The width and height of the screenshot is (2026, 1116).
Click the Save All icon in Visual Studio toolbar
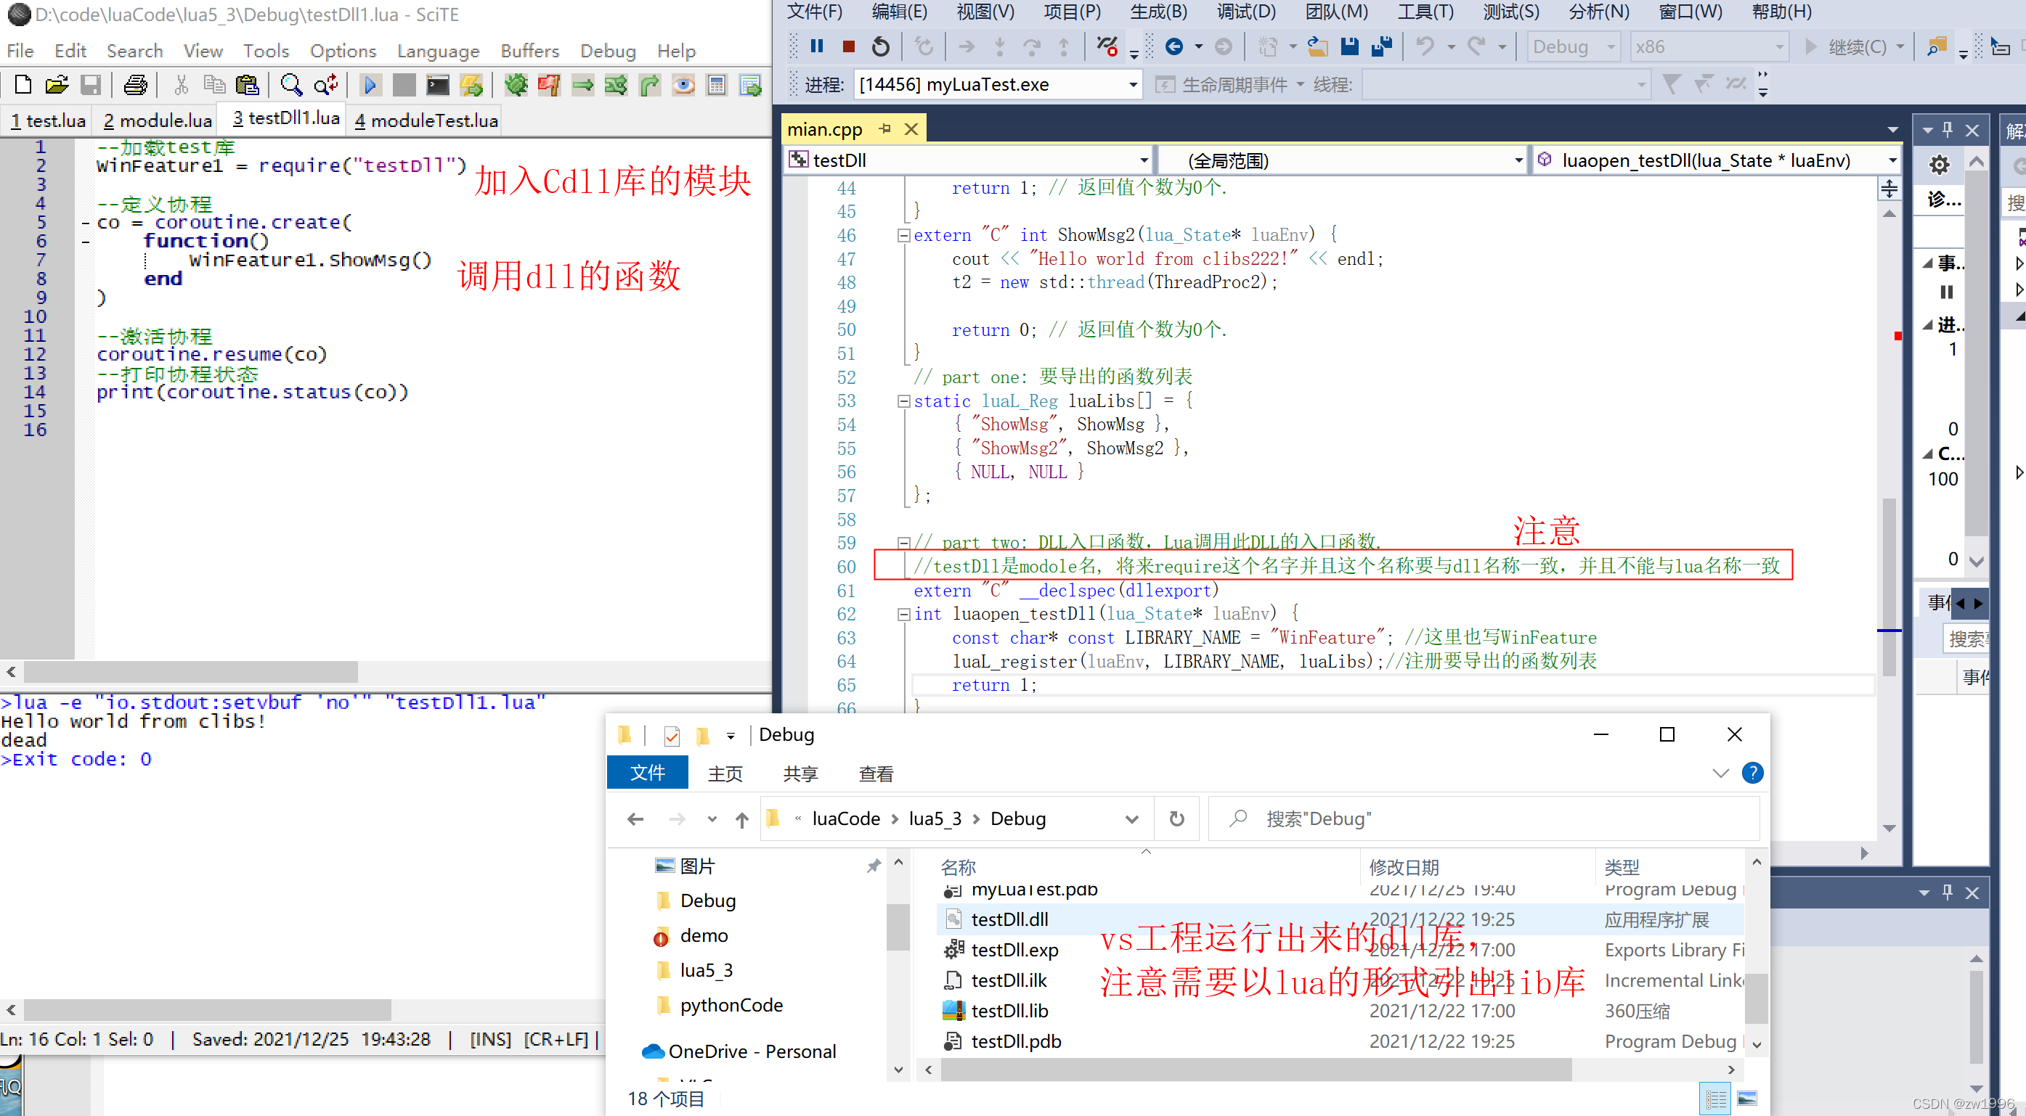[x=1382, y=46]
